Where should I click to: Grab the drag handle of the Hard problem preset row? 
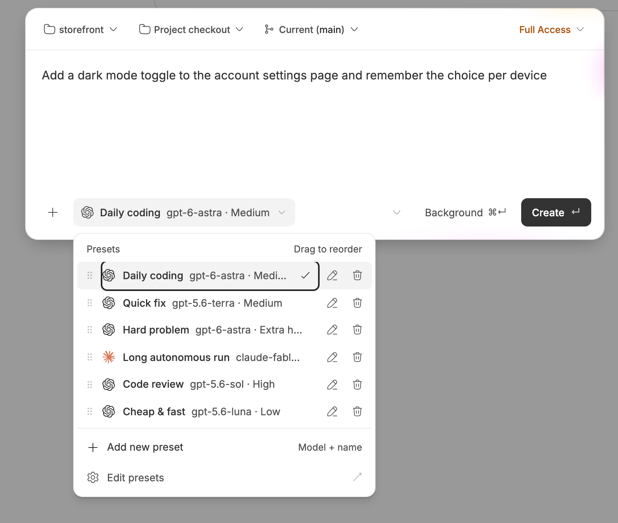tap(90, 330)
